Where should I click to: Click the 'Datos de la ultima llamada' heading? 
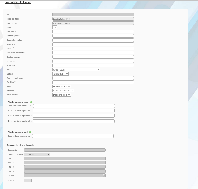pos(20,145)
